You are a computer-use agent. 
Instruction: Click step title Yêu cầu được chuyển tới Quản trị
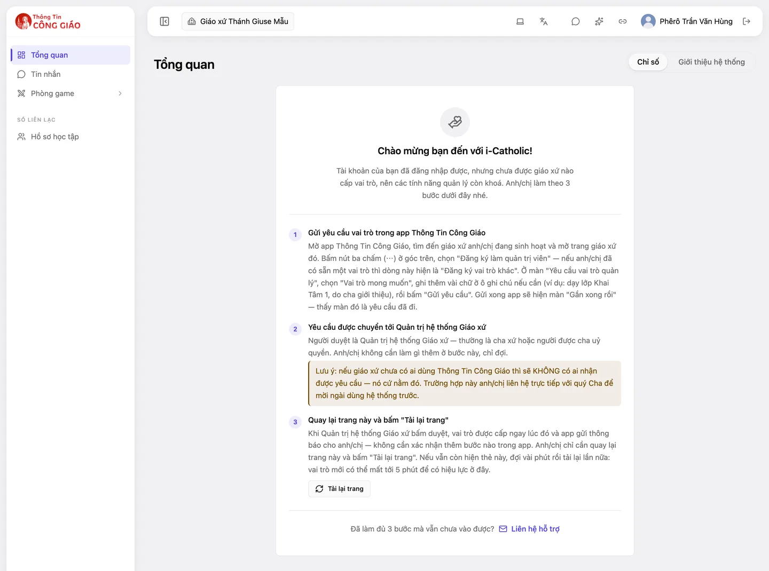click(397, 327)
